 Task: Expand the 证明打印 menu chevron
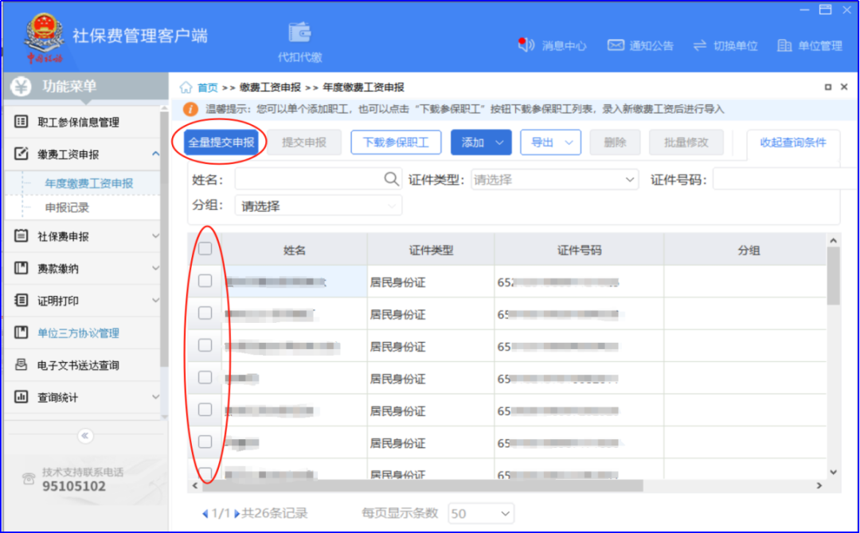(x=156, y=300)
